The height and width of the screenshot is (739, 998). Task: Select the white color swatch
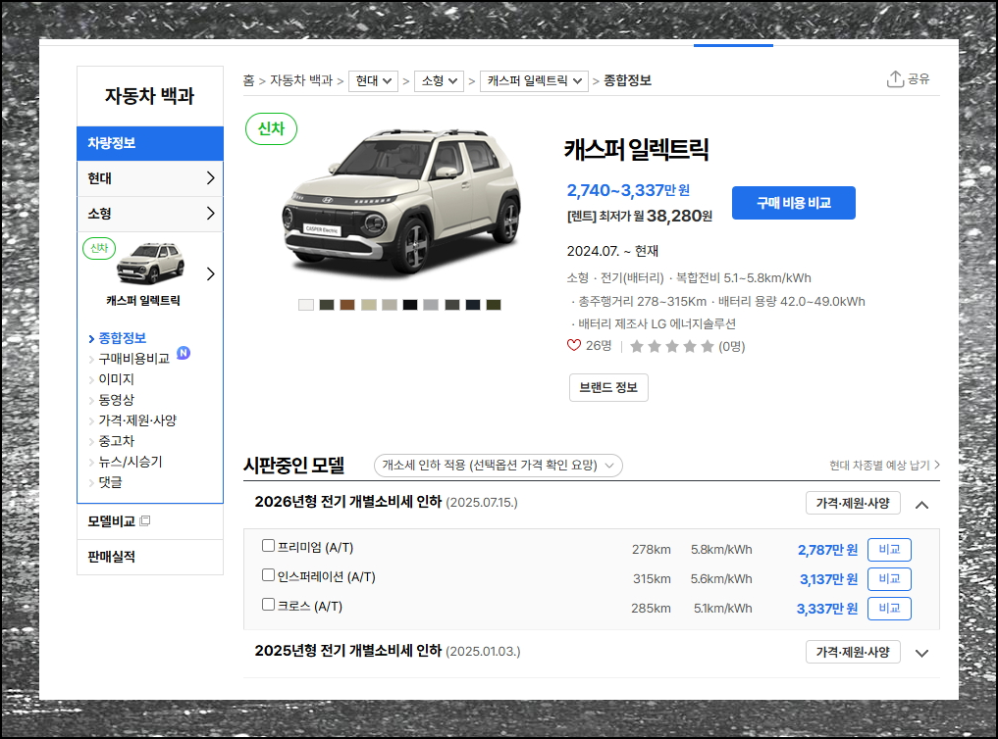306,305
